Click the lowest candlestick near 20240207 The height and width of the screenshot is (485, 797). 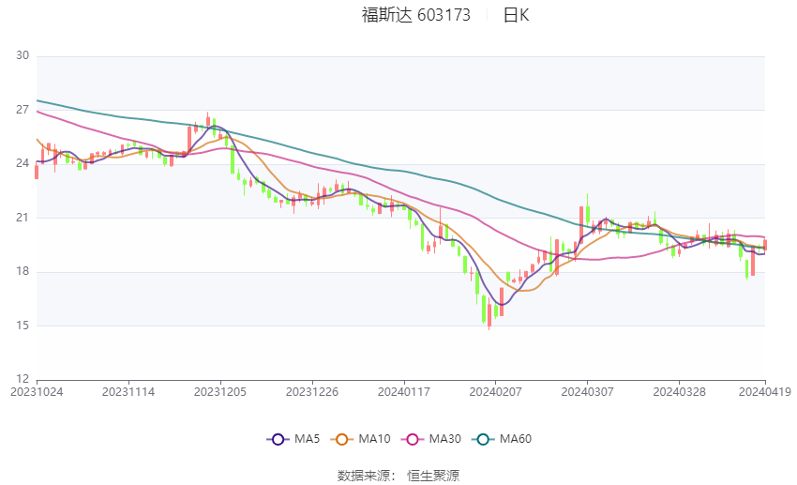[489, 315]
